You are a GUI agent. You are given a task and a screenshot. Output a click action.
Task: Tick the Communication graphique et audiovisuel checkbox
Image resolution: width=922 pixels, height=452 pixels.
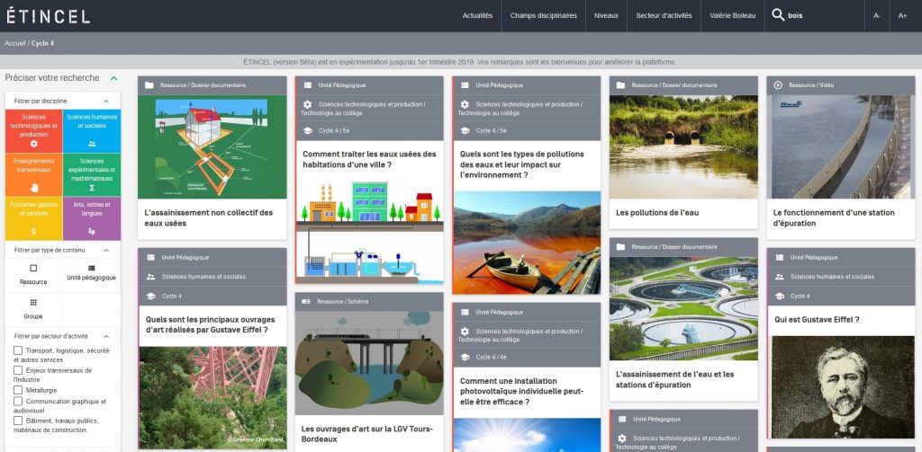click(18, 402)
